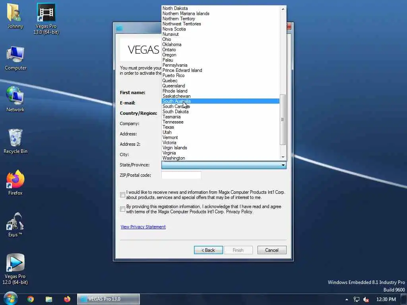The width and height of the screenshot is (407, 305).
Task: Open the Network desktop icon
Action: (16, 99)
